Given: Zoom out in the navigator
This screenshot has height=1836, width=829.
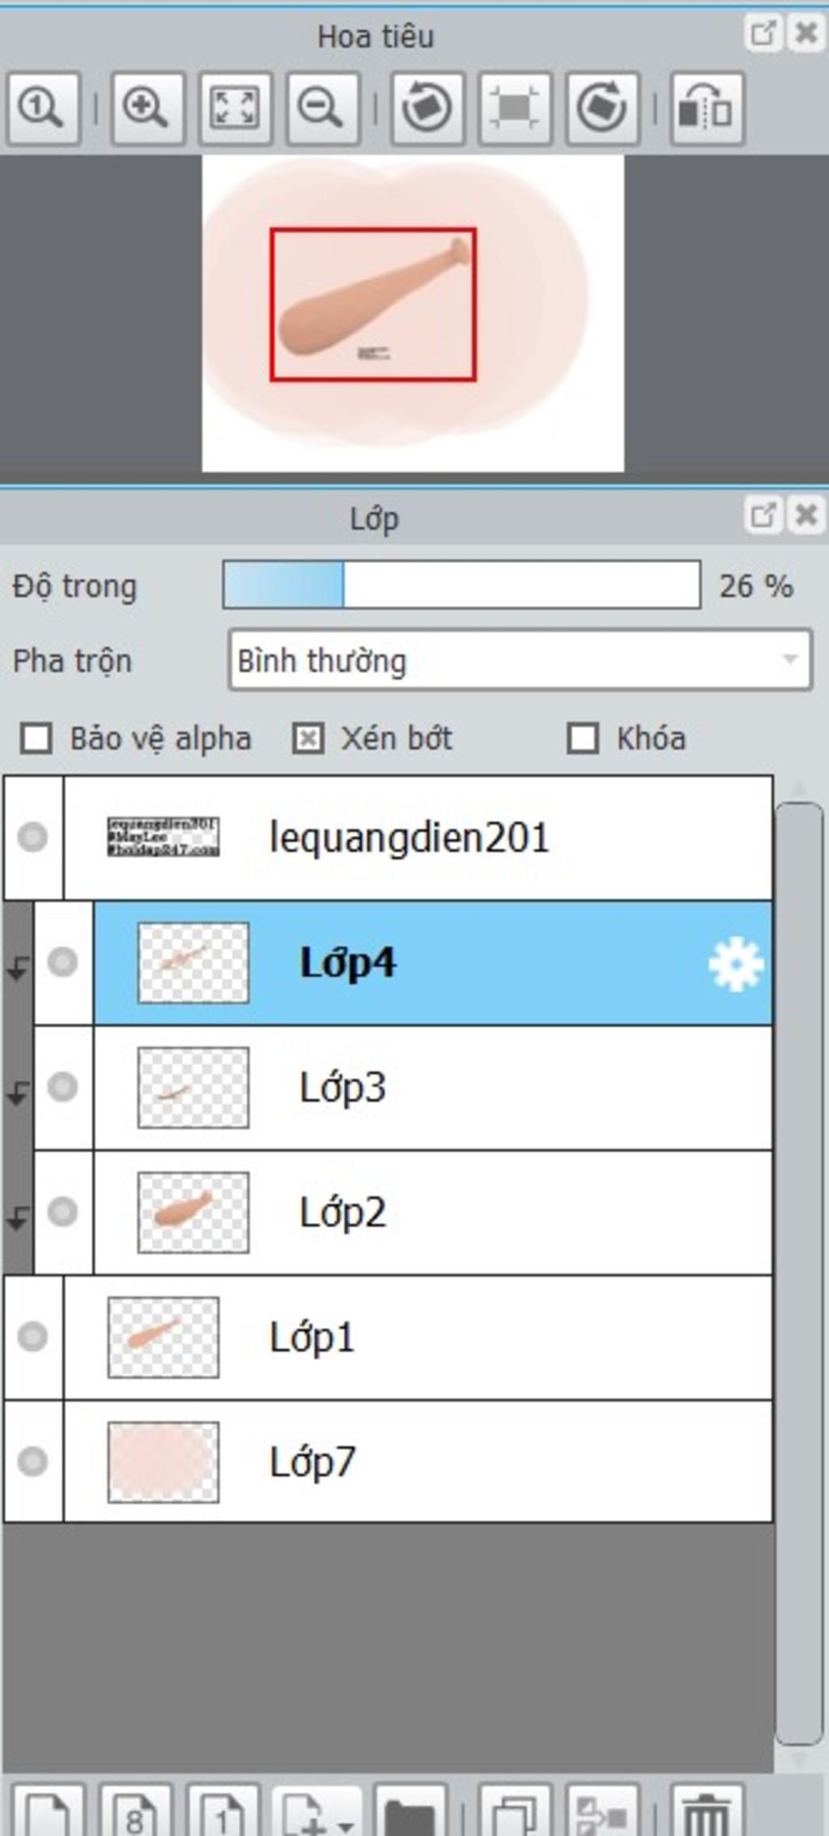Looking at the screenshot, I should (x=322, y=108).
